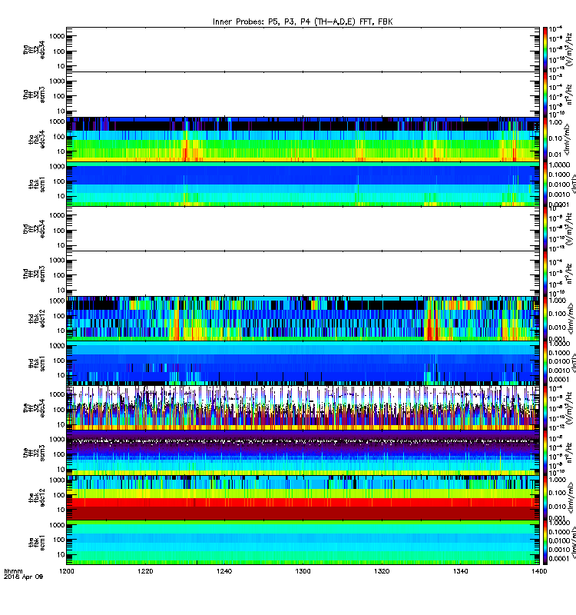
Task: Select the 'tha fff 32 scm3' panel label
Action: click(34, 95)
